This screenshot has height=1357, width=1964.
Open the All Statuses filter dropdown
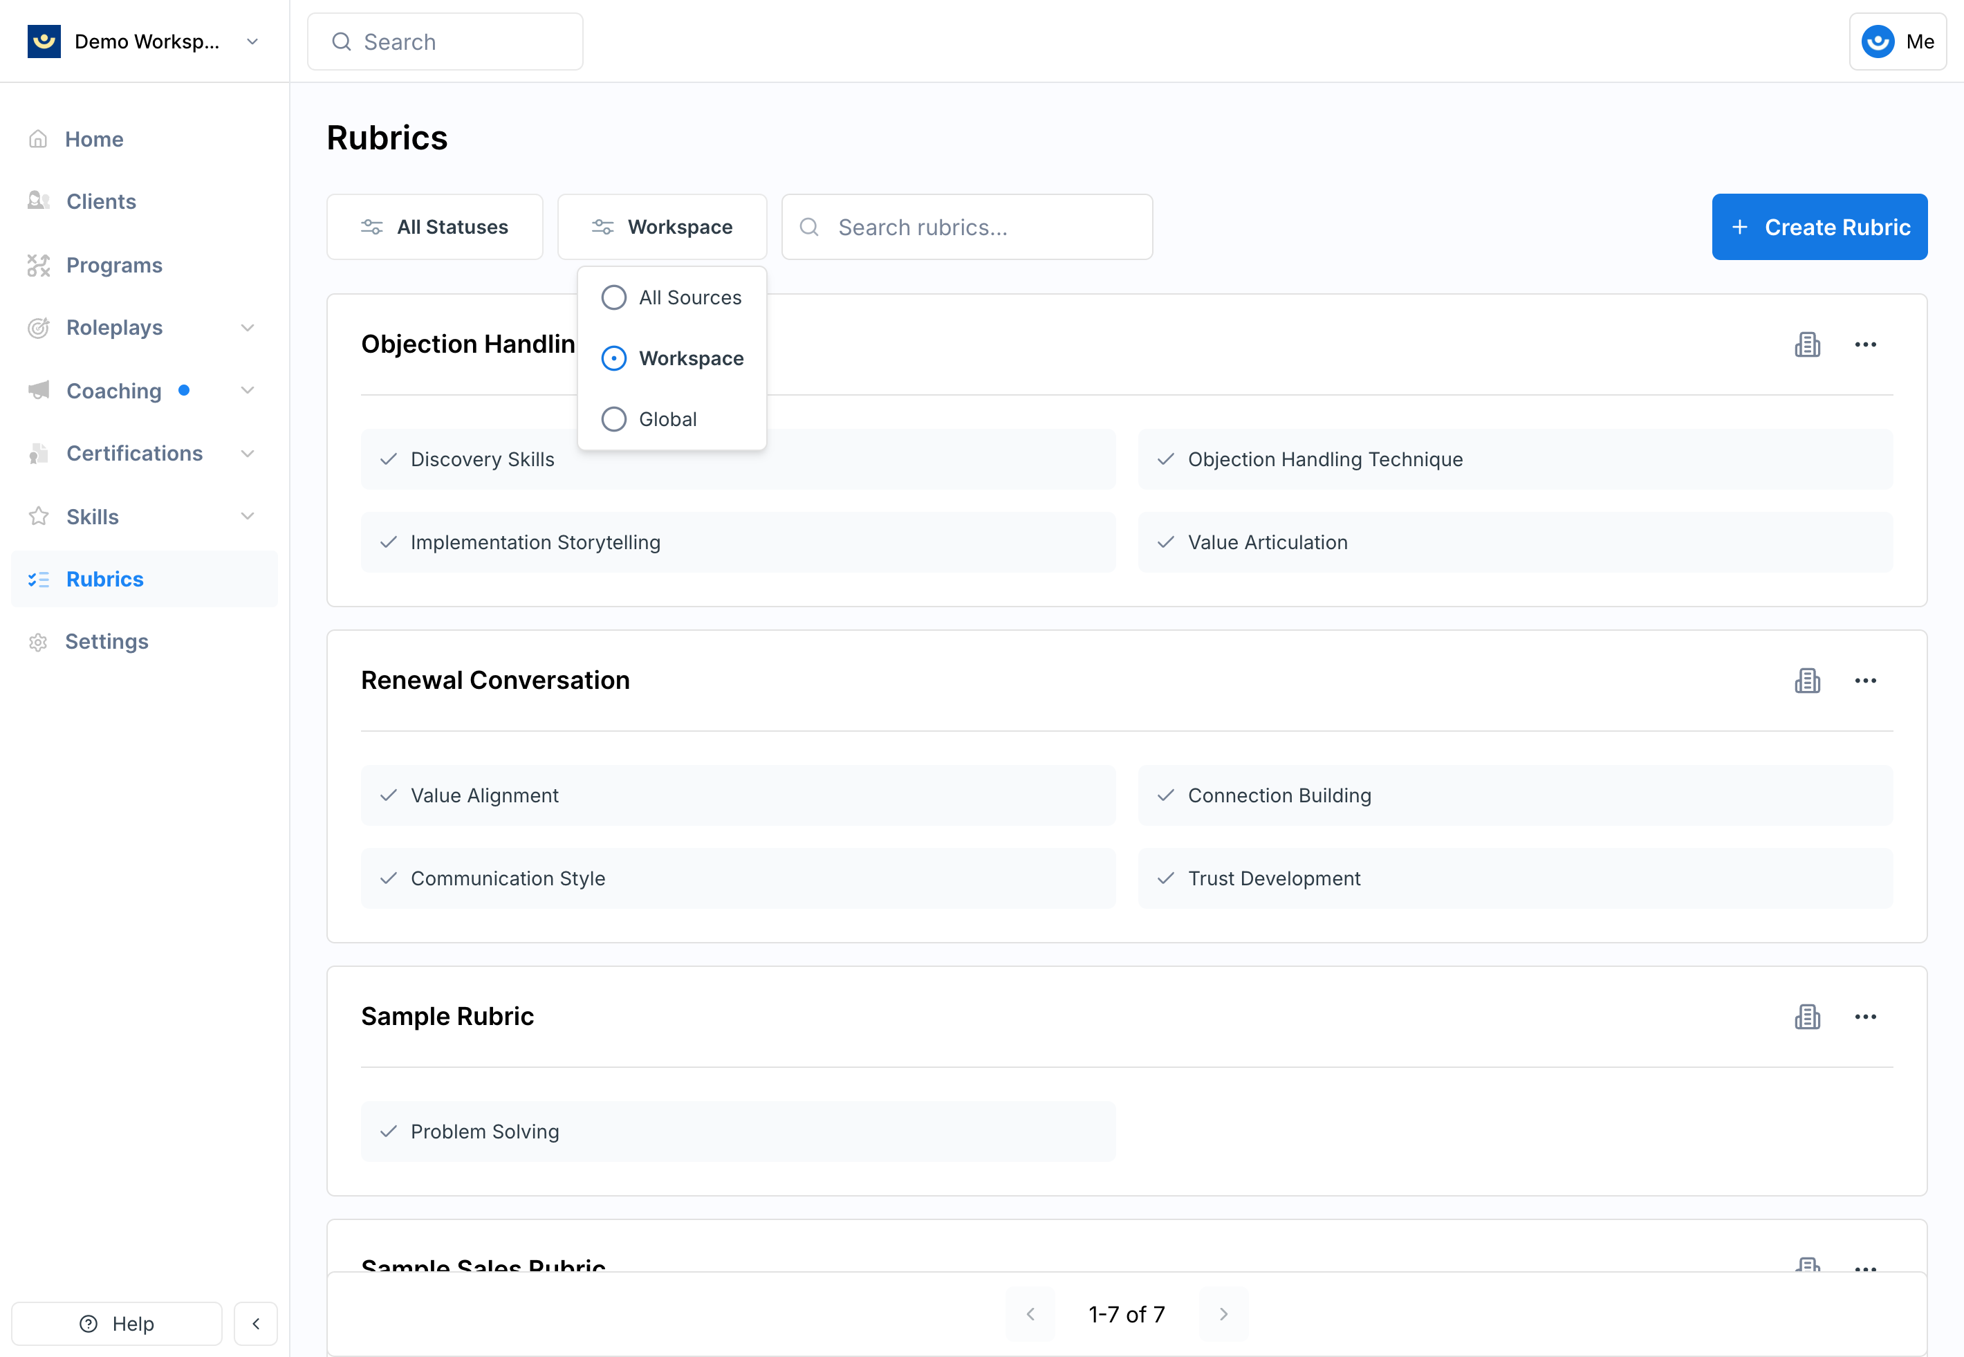click(434, 226)
